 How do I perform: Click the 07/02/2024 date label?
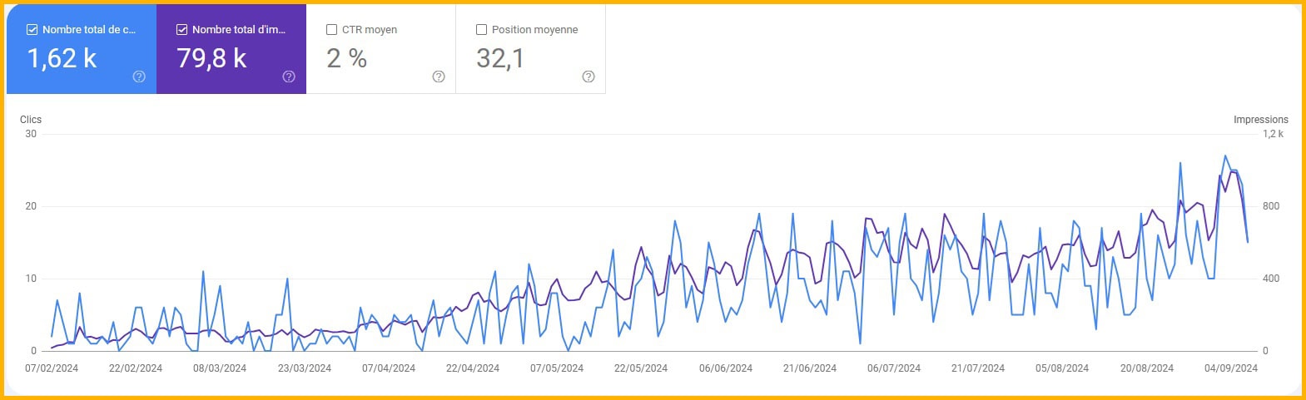52,368
